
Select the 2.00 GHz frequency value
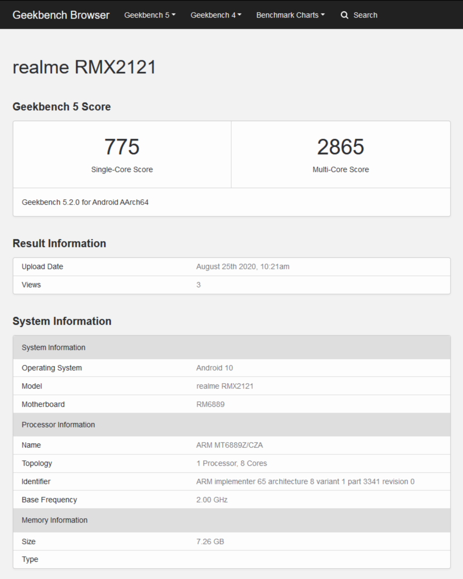(x=212, y=500)
